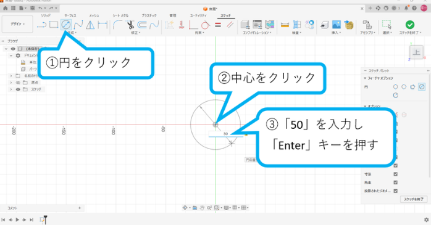Switch to the ユーティリティ tab
Image resolution: width=431 pixels, height=225 pixels.
pos(198,15)
